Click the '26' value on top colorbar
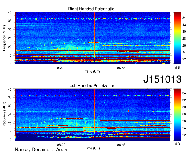The width and height of the screenshot is (189, 153). point(184,45)
